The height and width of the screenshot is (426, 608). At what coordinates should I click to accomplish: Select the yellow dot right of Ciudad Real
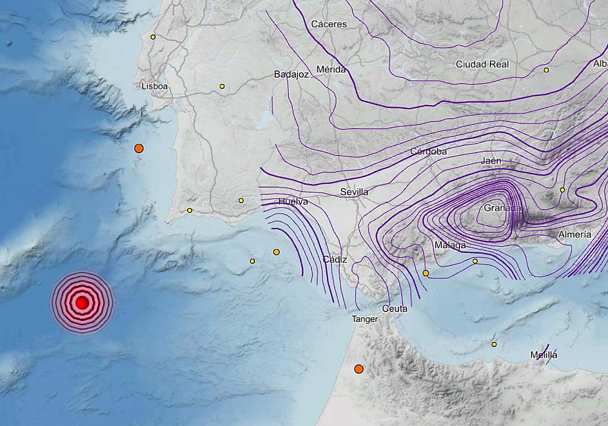pyautogui.click(x=546, y=70)
